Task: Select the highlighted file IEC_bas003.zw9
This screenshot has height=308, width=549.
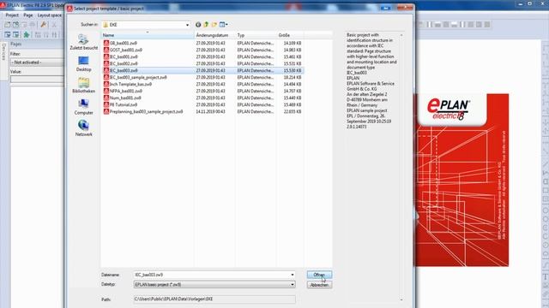Action: 124,70
